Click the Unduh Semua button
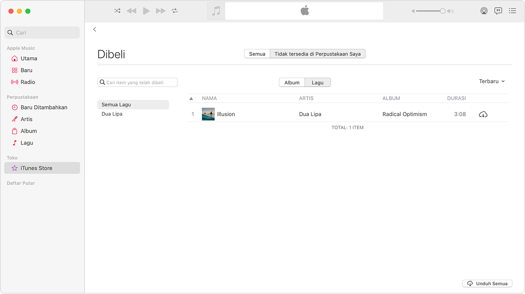Screen dimensions: 525x294 click(487, 283)
